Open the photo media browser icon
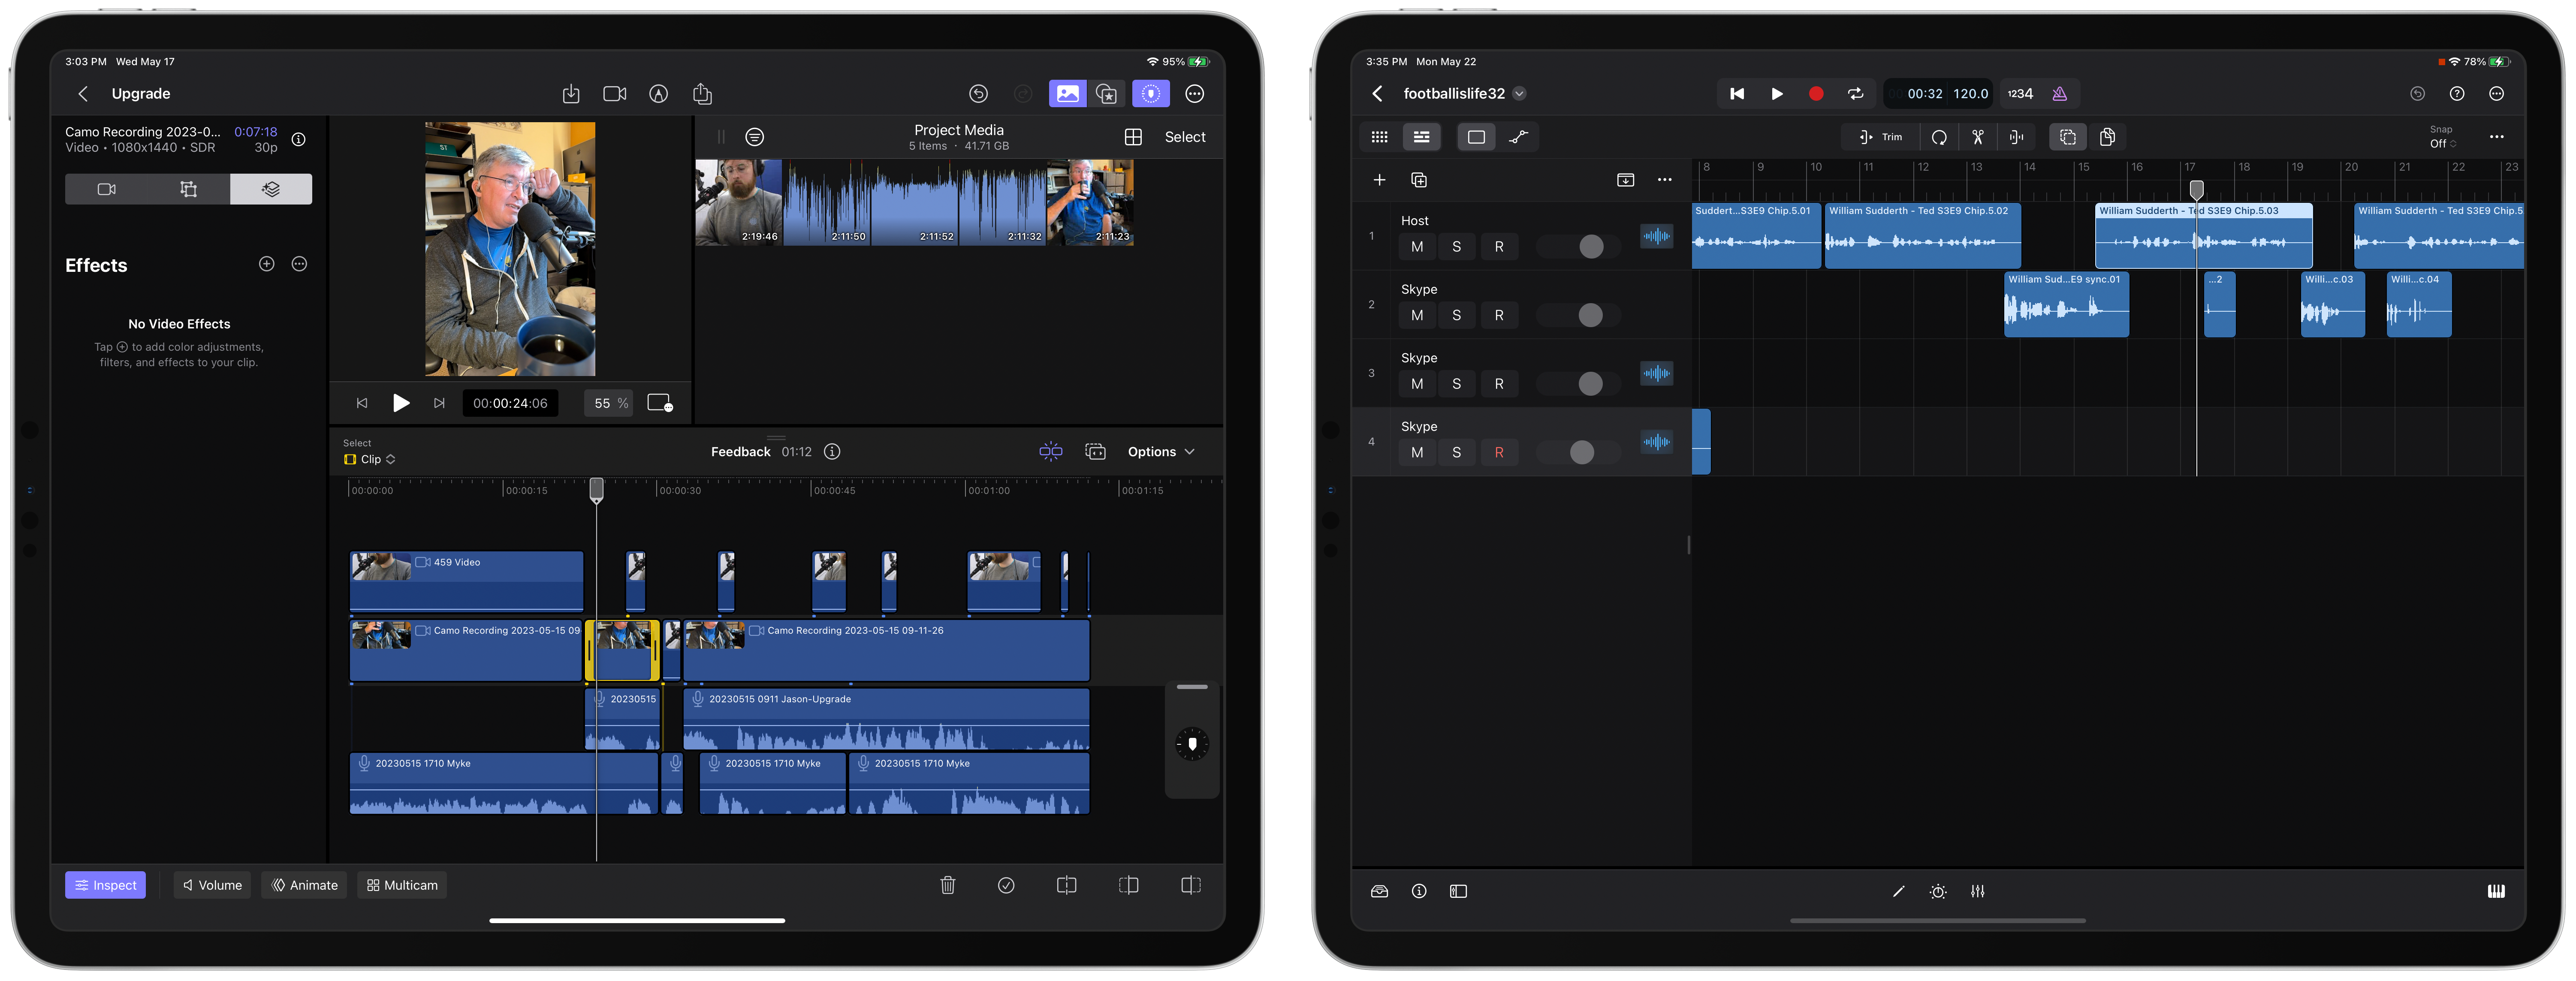 1067,94
